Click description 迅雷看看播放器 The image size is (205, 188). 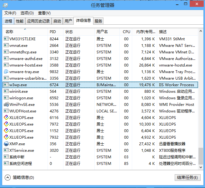point(172,144)
